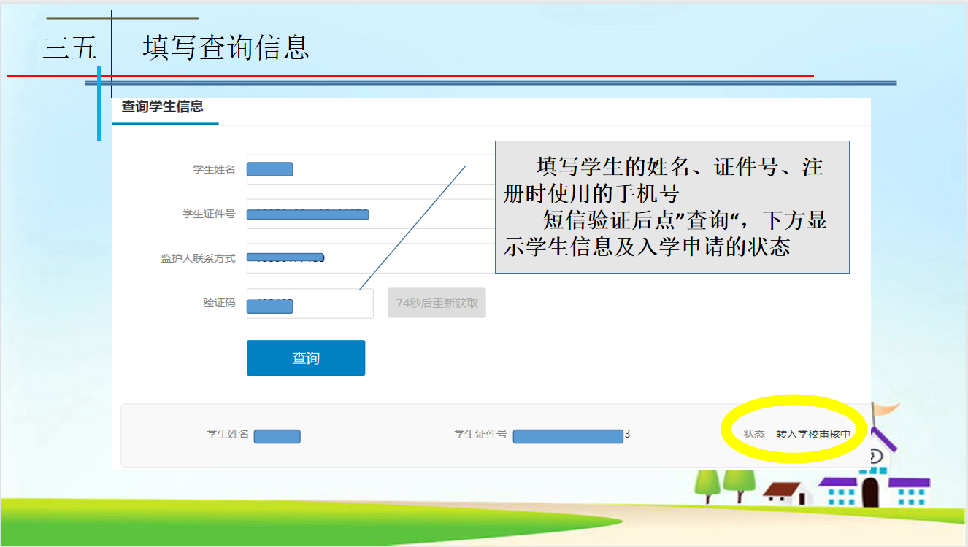This screenshot has width=968, height=547.
Task: Click the 转入学校审核中 status text
Action: click(x=813, y=434)
